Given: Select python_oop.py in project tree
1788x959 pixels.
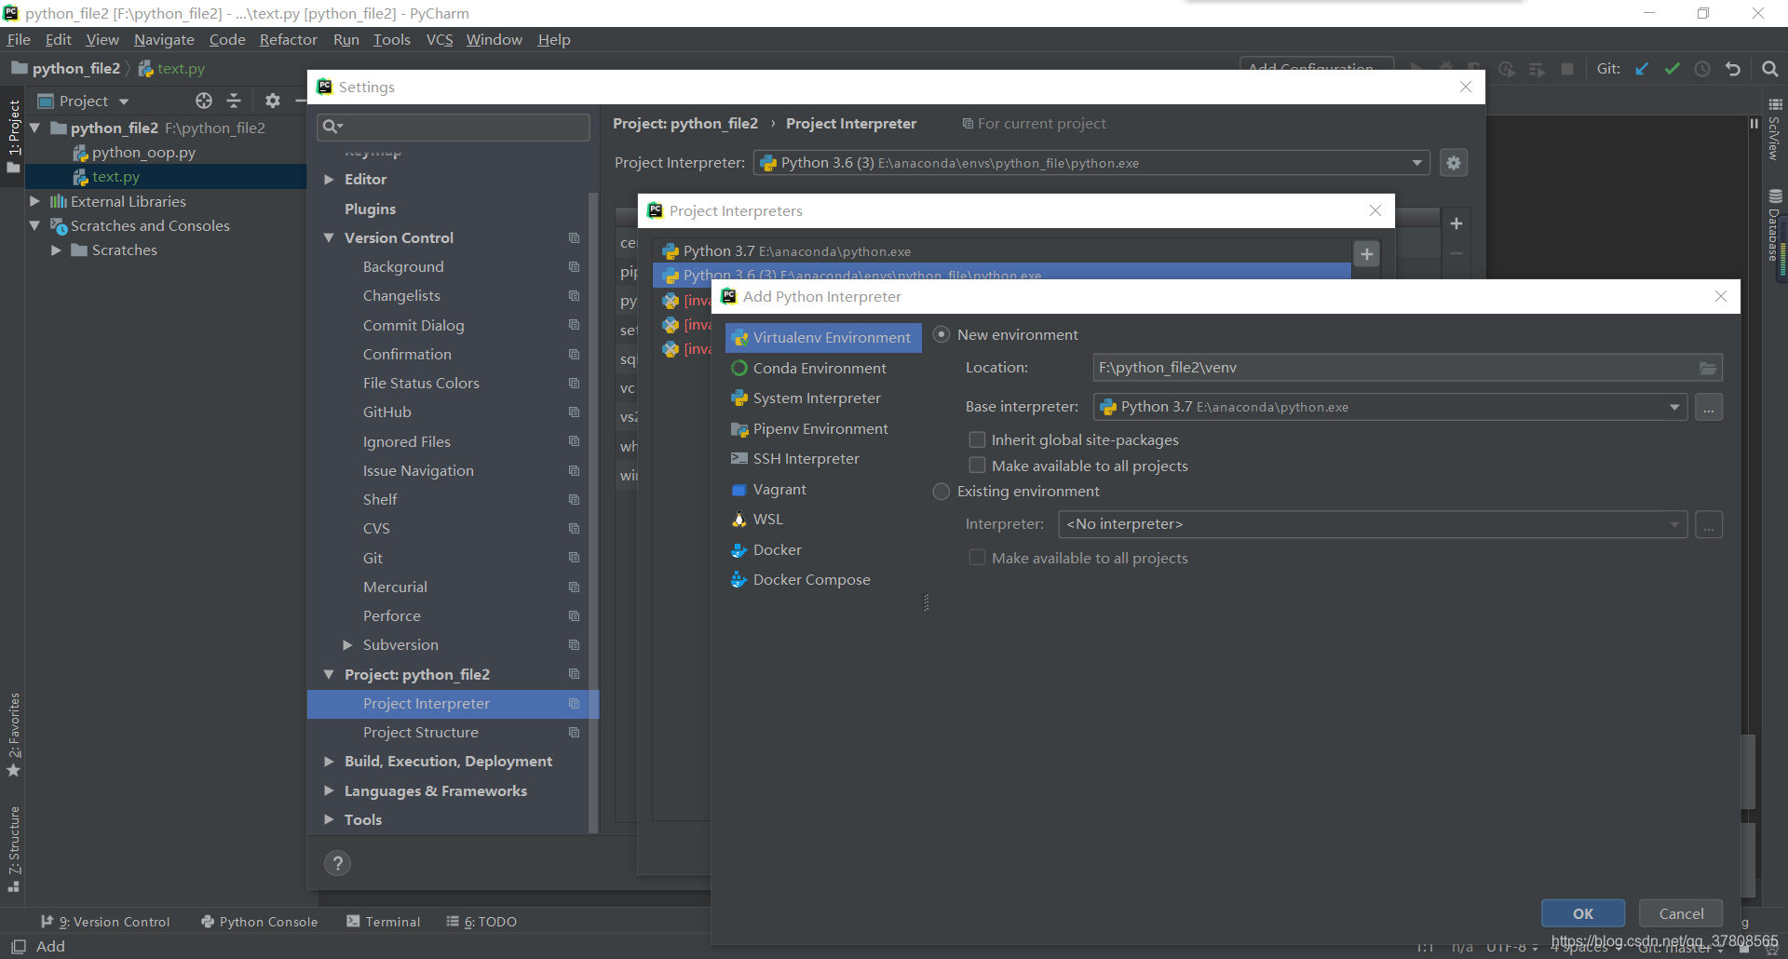Looking at the screenshot, I should click(x=143, y=153).
